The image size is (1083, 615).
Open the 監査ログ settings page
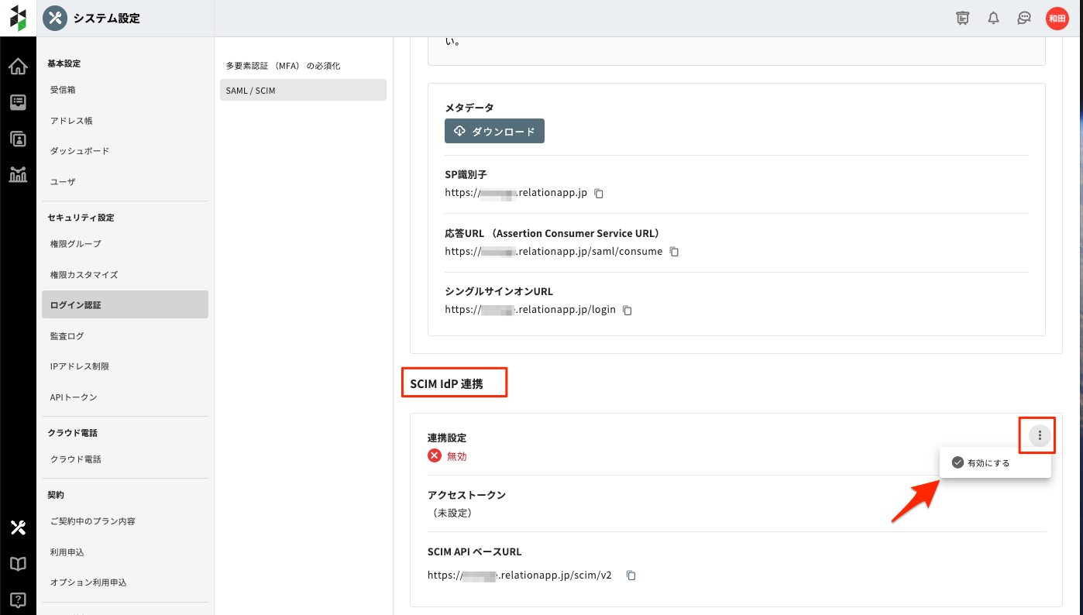coord(67,336)
